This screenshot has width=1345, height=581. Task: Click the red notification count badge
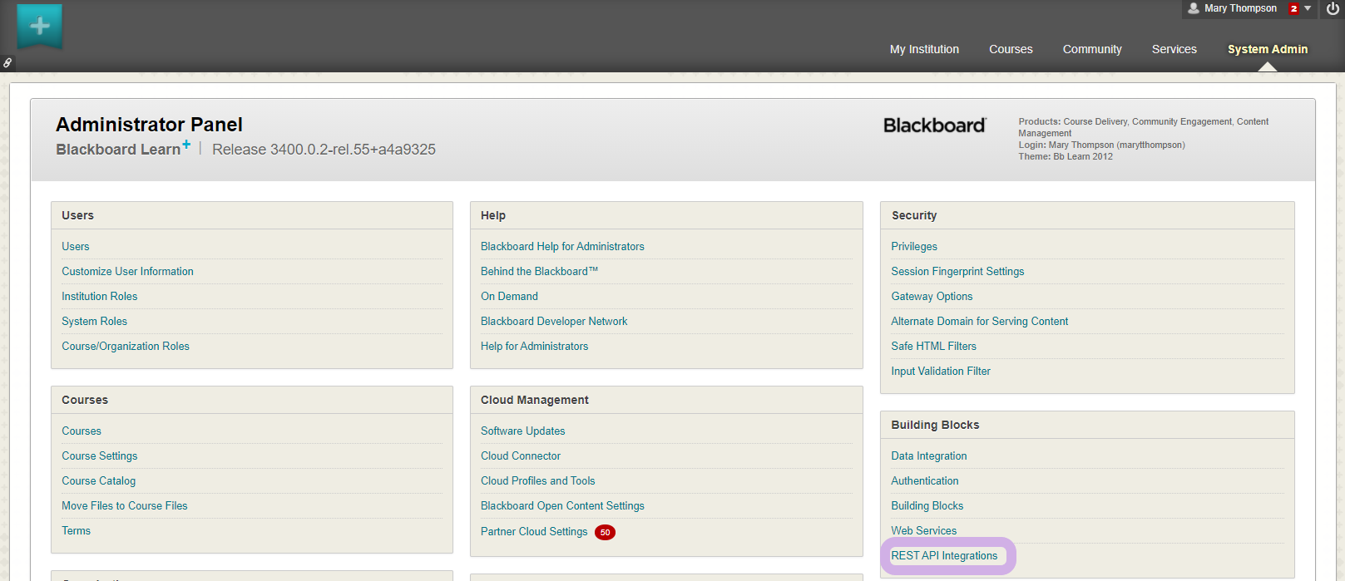click(x=1293, y=8)
